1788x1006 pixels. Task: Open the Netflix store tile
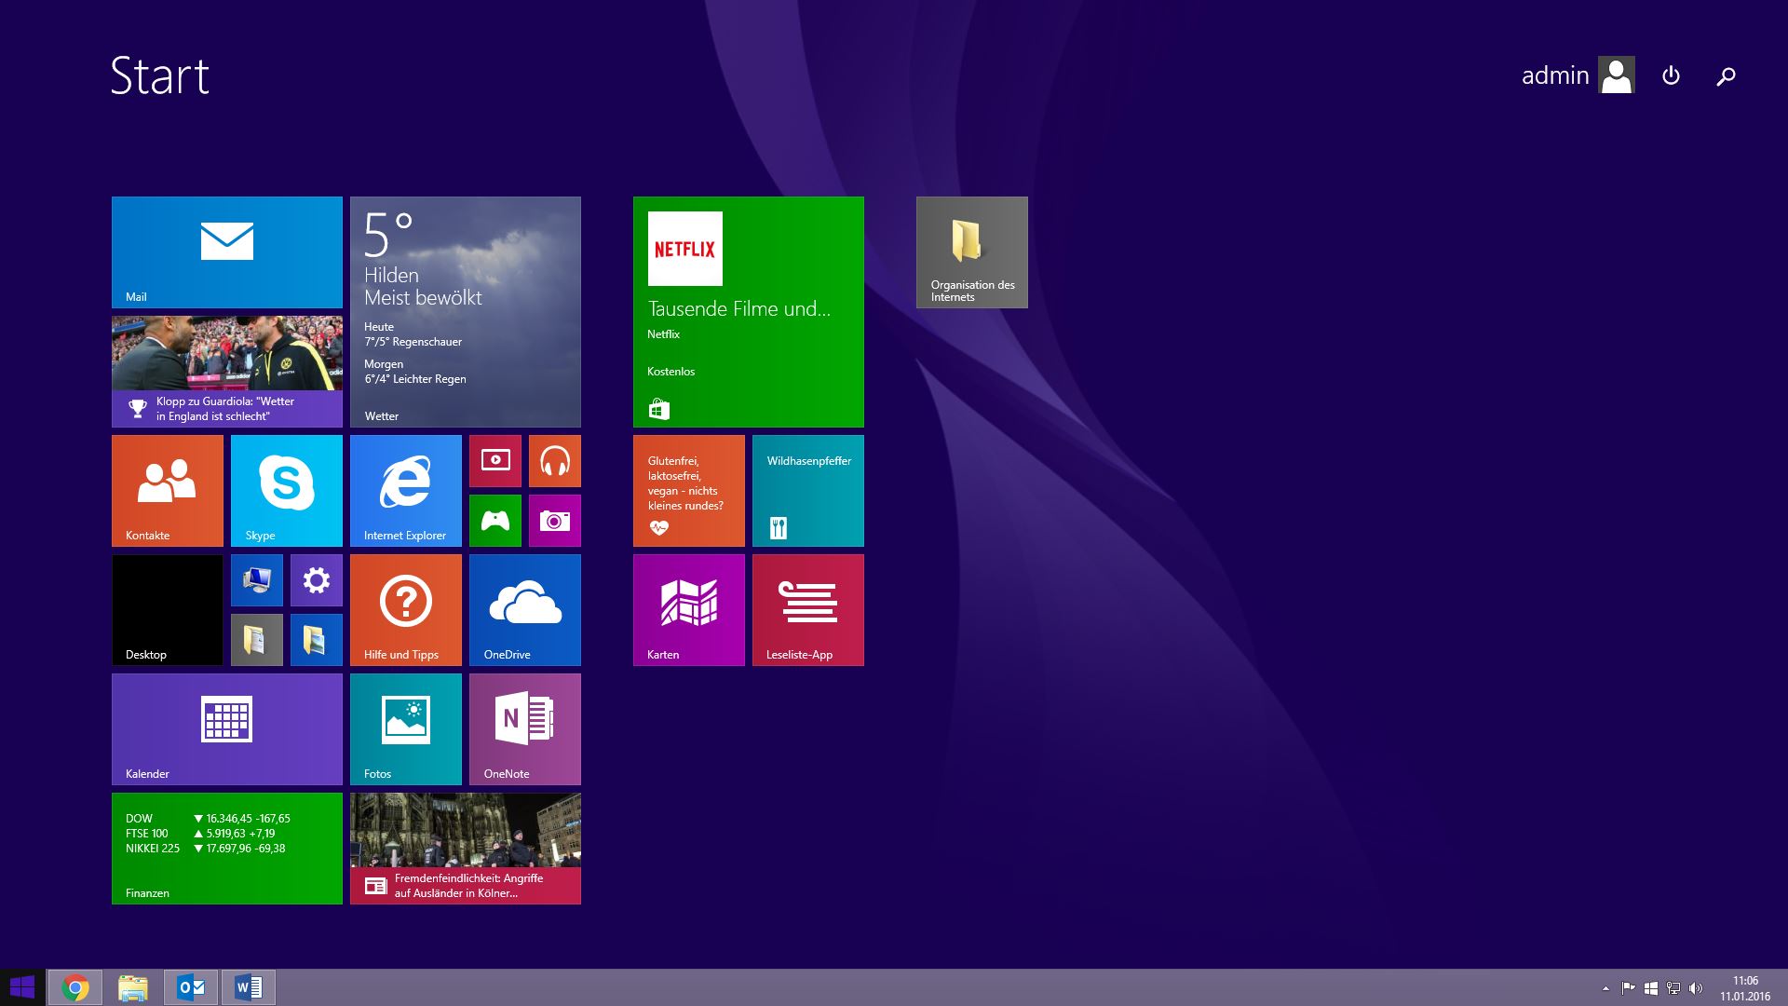(748, 311)
